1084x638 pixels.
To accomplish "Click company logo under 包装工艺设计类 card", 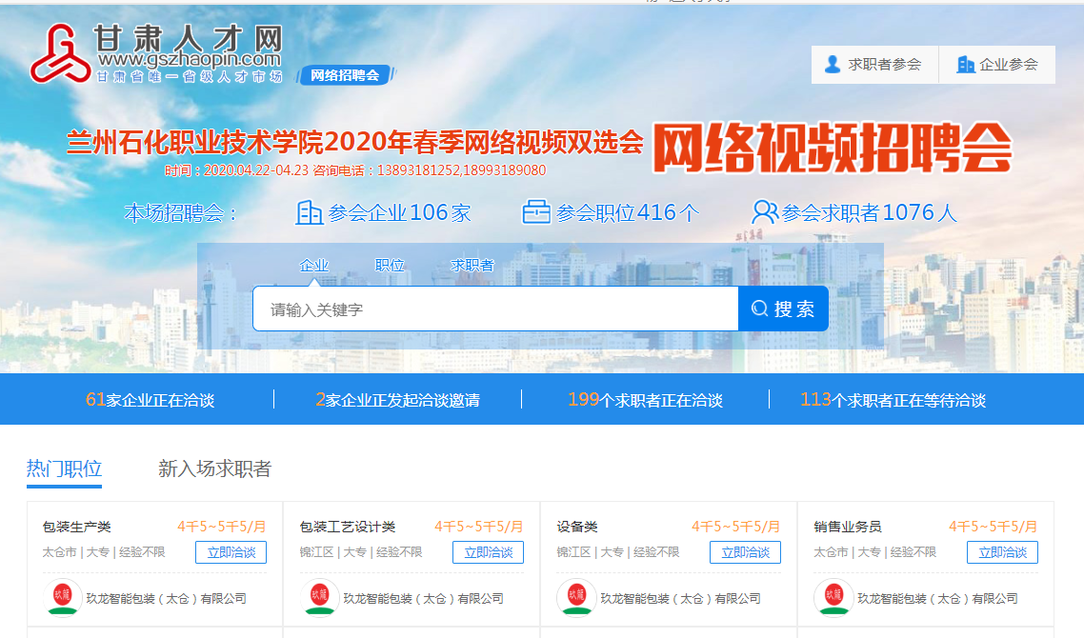I will 319,597.
